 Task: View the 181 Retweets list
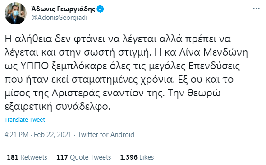pyautogui.click(x=27, y=157)
